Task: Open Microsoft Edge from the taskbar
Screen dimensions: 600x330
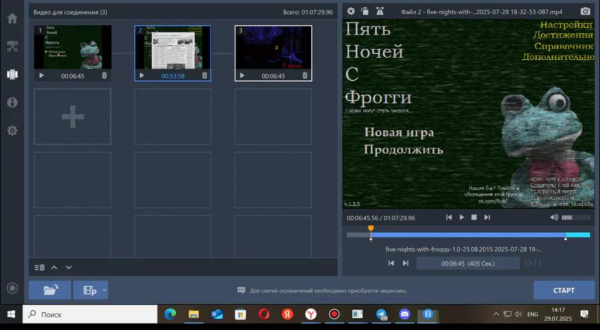Action: [170, 314]
